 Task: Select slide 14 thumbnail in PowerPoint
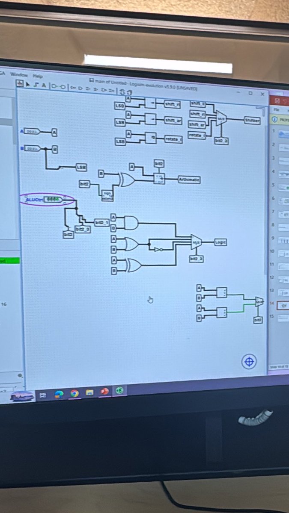click(x=283, y=305)
